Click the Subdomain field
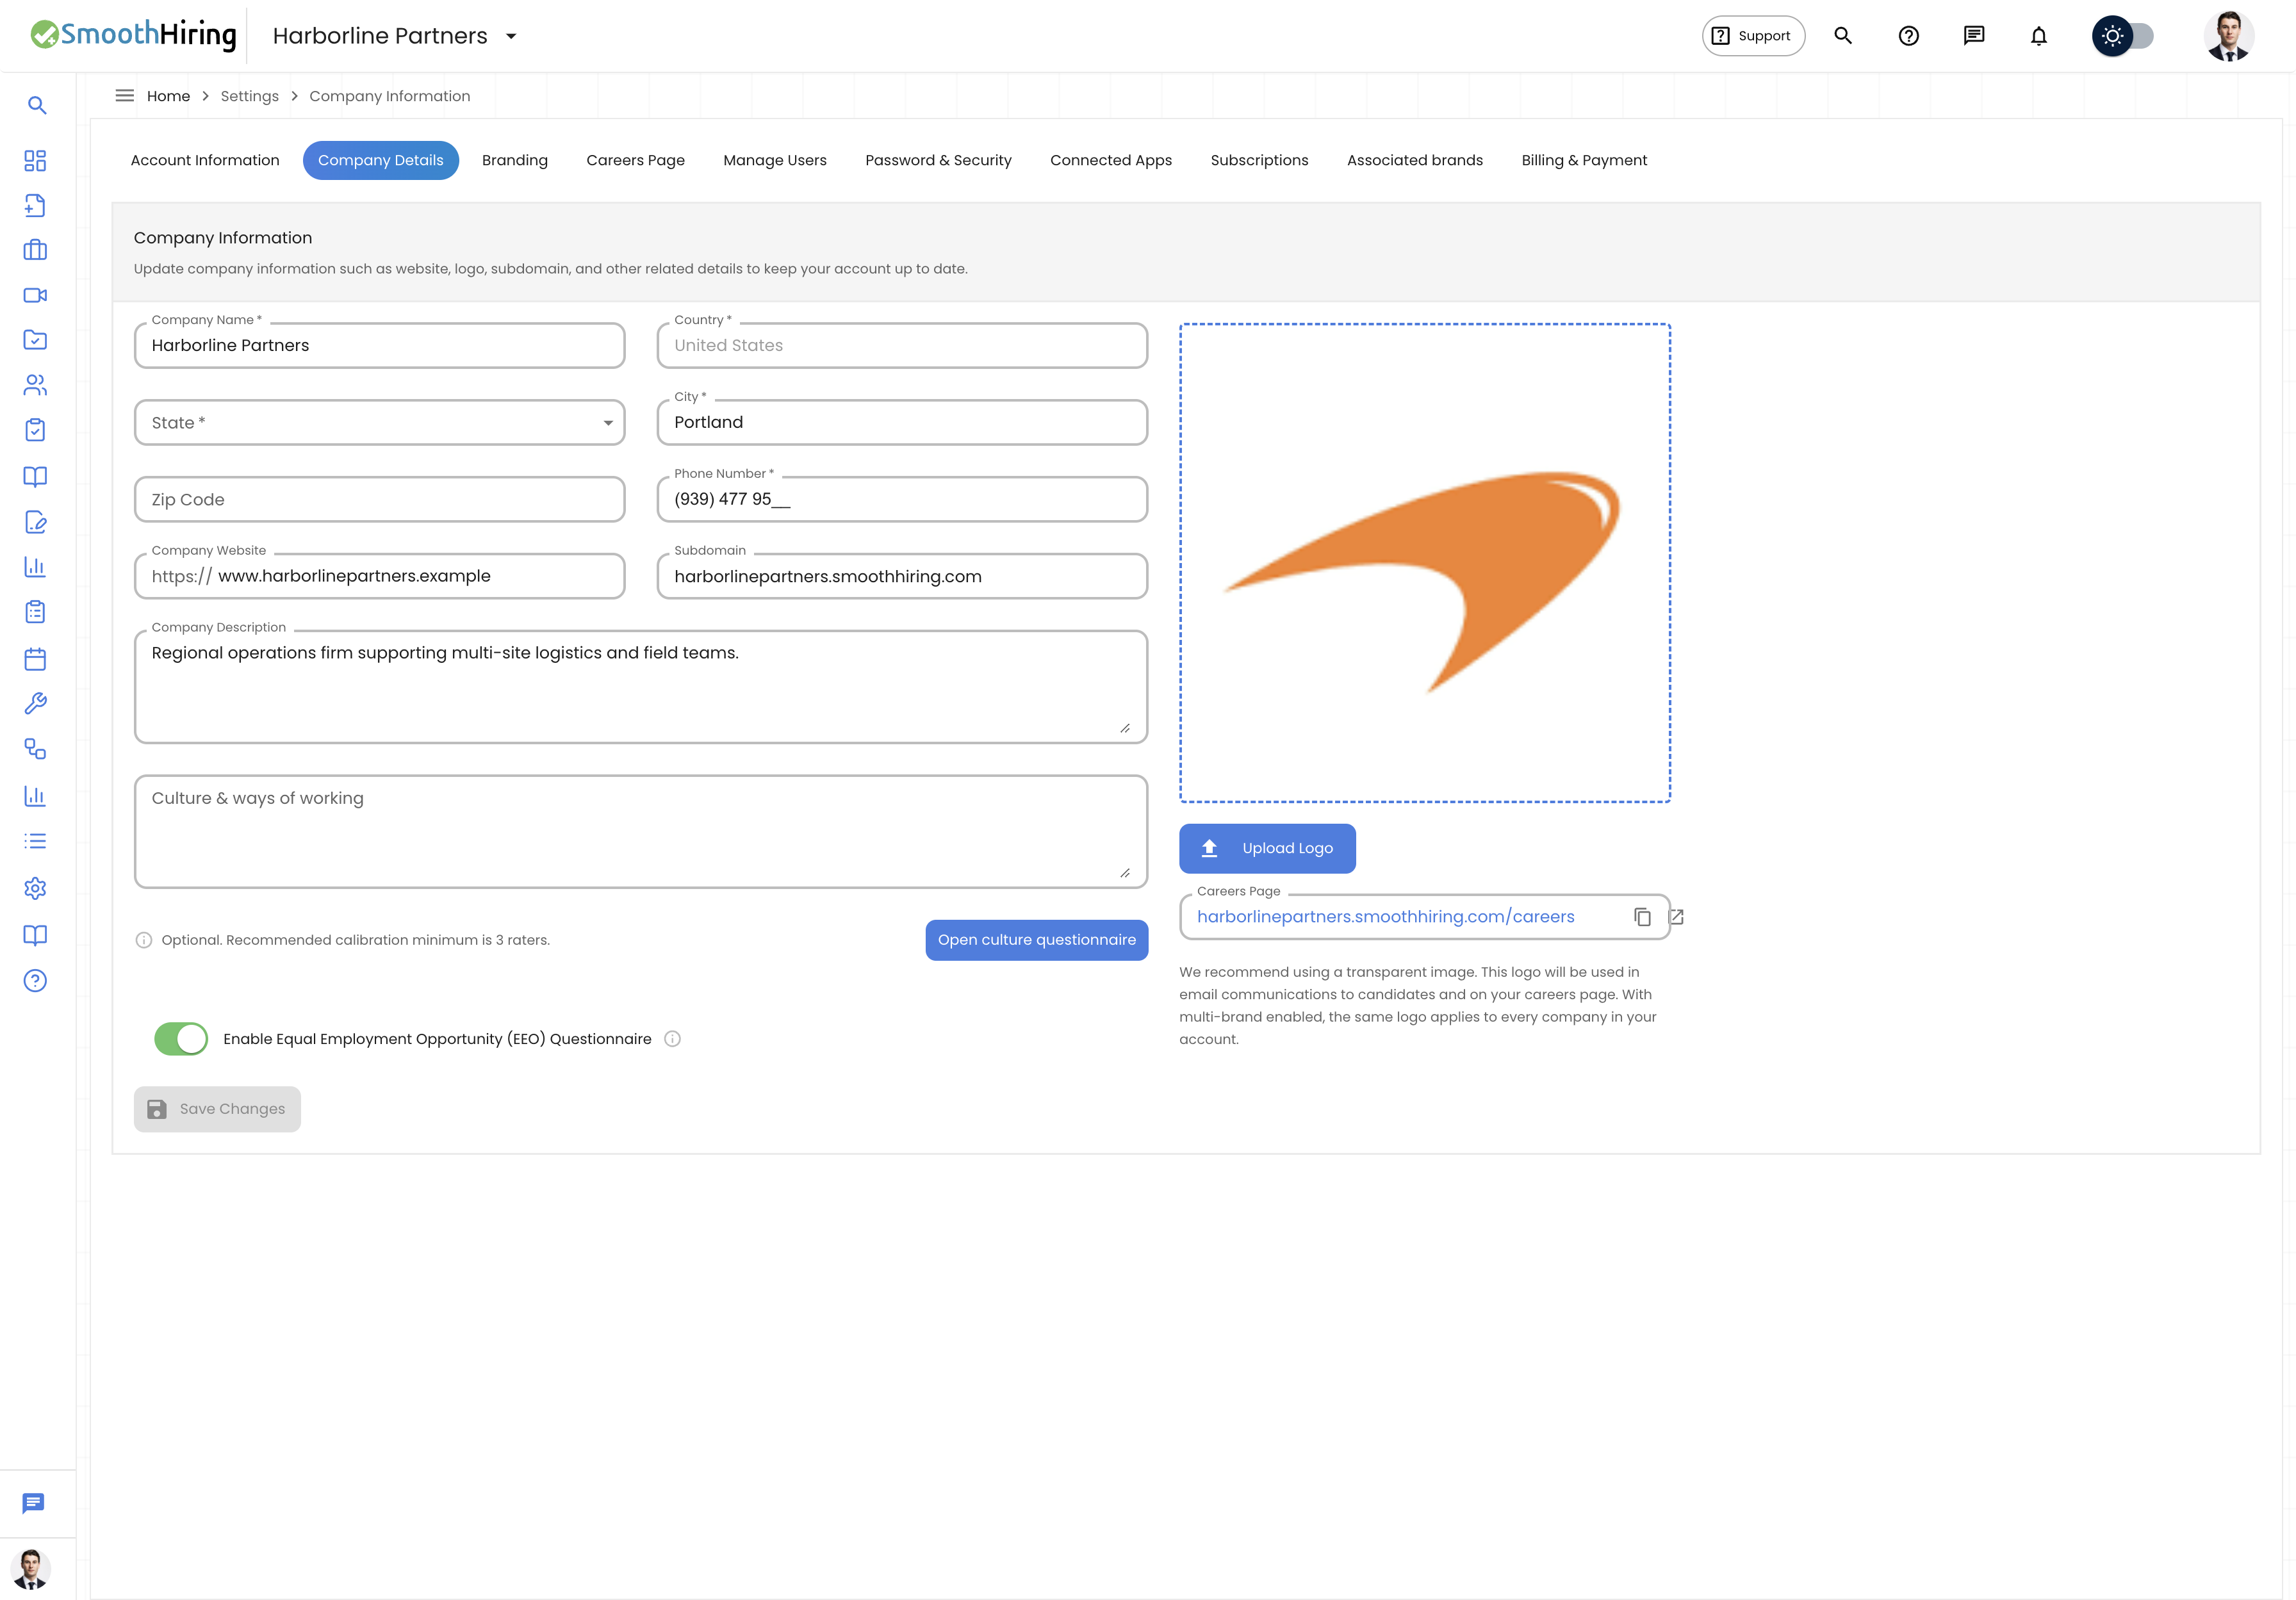This screenshot has height=1600, width=2296. pos(902,576)
